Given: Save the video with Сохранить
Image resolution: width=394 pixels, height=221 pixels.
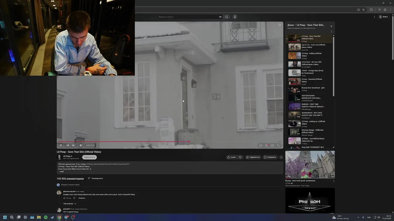Looking at the screenshot, I should click(270, 157).
